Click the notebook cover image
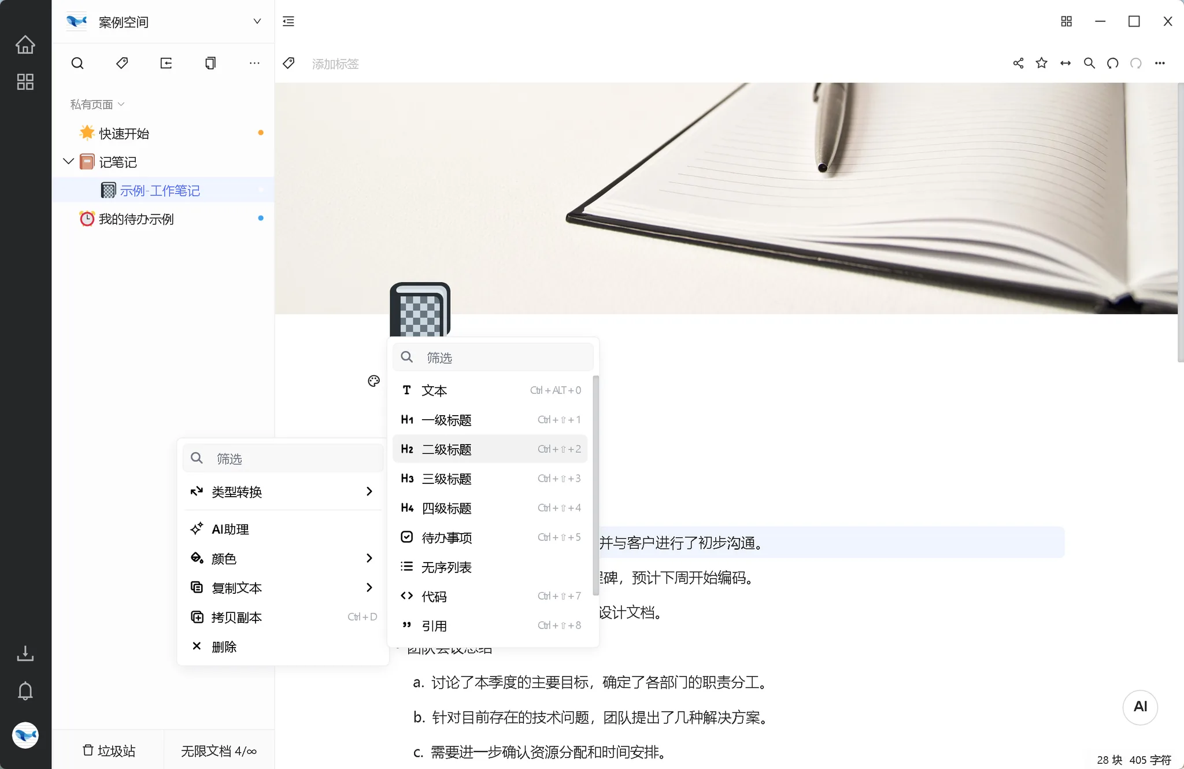Image resolution: width=1184 pixels, height=769 pixels. point(726,198)
